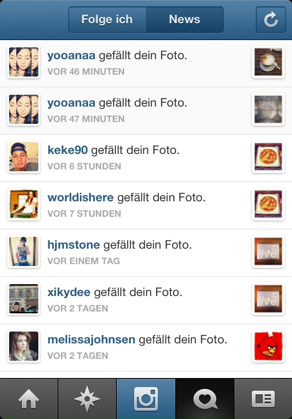
Task: Tap keke90's avatar with cap
Action: (x=24, y=157)
